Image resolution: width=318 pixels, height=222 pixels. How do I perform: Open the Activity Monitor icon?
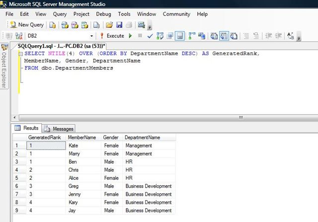click(x=141, y=25)
